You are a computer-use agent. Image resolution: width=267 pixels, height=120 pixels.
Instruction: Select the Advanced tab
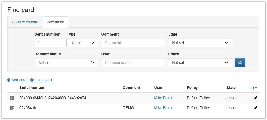point(56,22)
